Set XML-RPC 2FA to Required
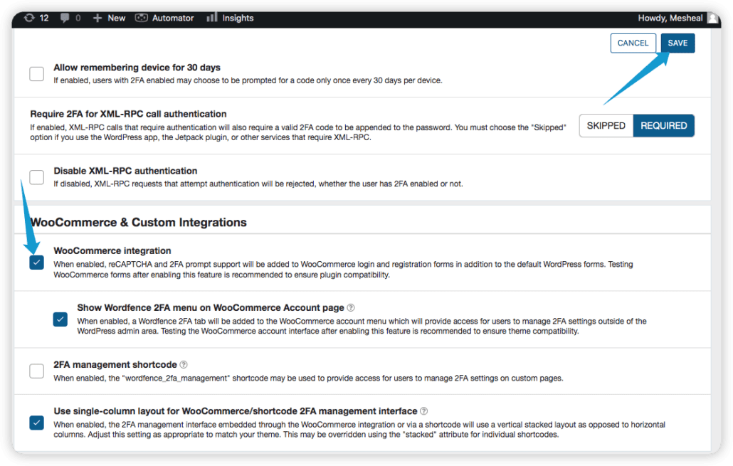733x466 pixels. [663, 126]
